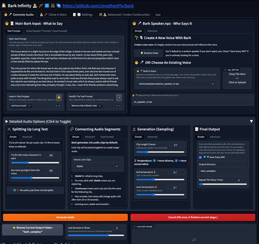Click the dog icon beside Bark Infinity title
The image size is (259, 244).
(4, 5)
